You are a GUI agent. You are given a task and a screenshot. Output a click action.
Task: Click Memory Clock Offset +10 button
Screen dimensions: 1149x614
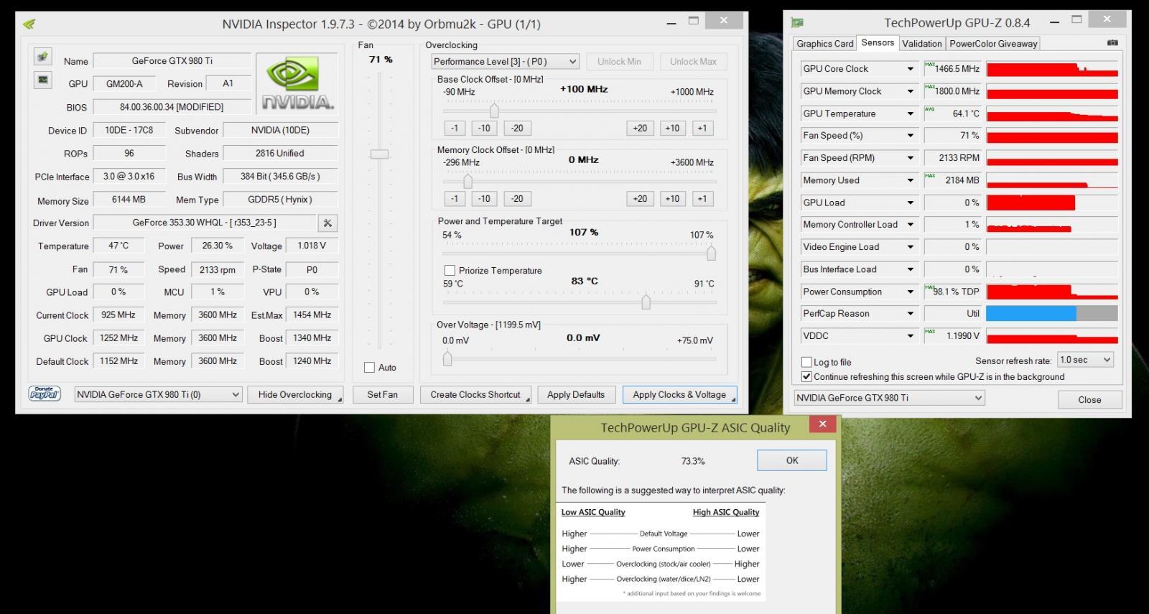click(x=672, y=198)
